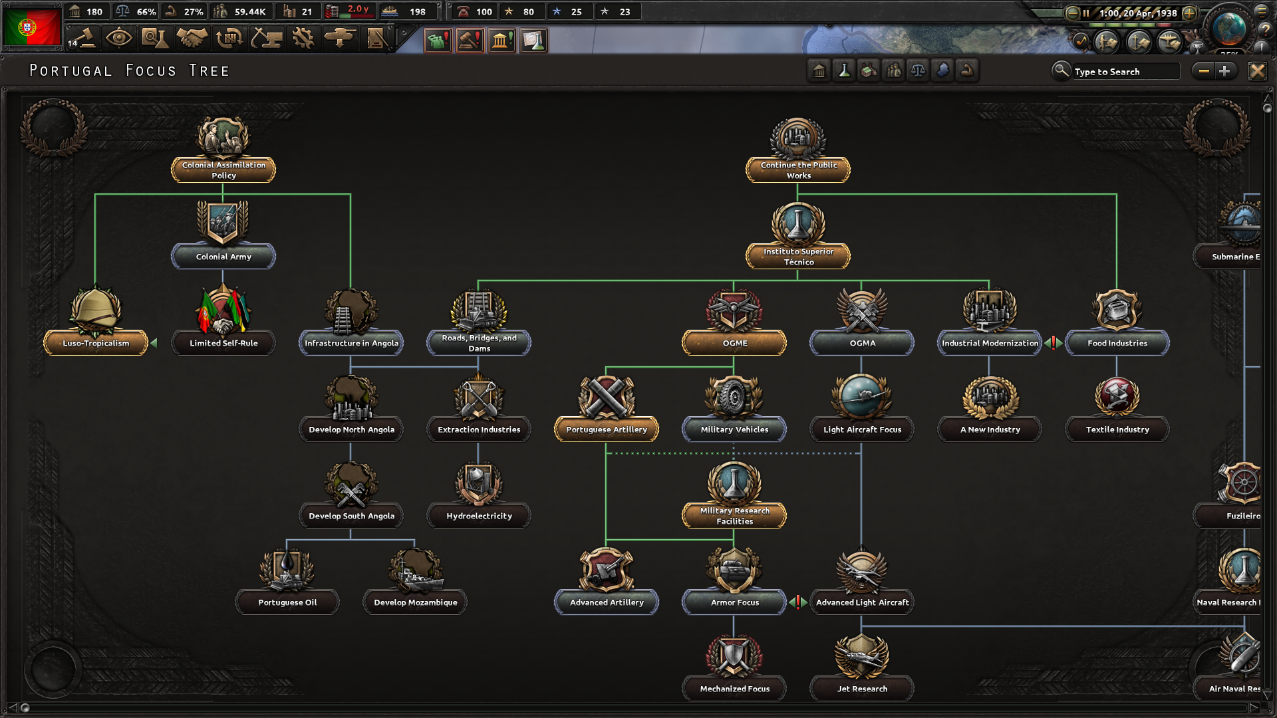The width and height of the screenshot is (1277, 718).
Task: Click the green soldiers alert icon
Action: tap(438, 41)
